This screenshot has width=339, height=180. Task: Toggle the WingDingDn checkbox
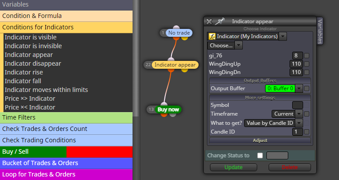pyautogui.click(x=307, y=72)
